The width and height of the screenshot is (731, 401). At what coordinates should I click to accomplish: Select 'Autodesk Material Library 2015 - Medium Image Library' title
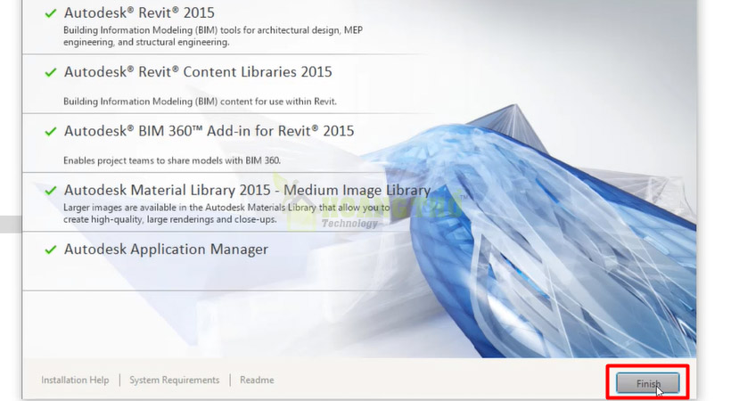(x=247, y=190)
